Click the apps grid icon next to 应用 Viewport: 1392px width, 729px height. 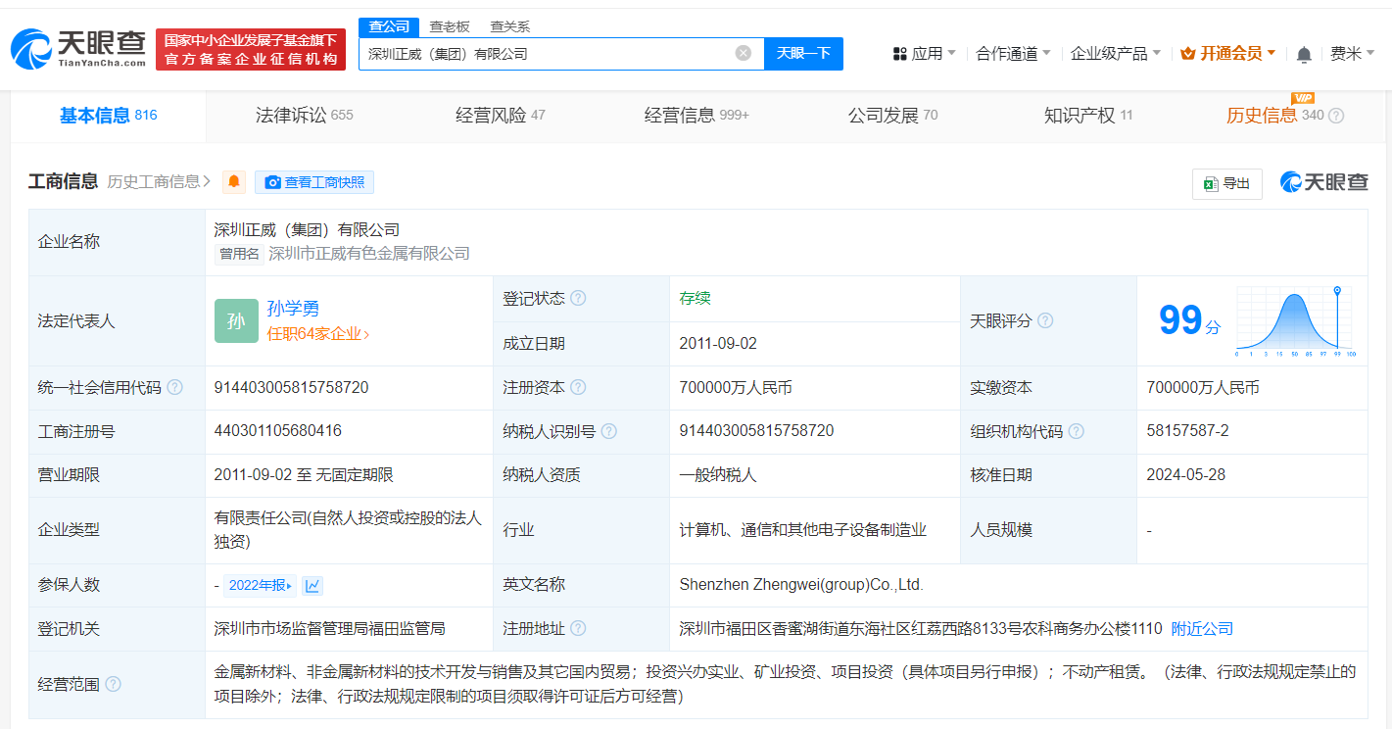tap(899, 53)
